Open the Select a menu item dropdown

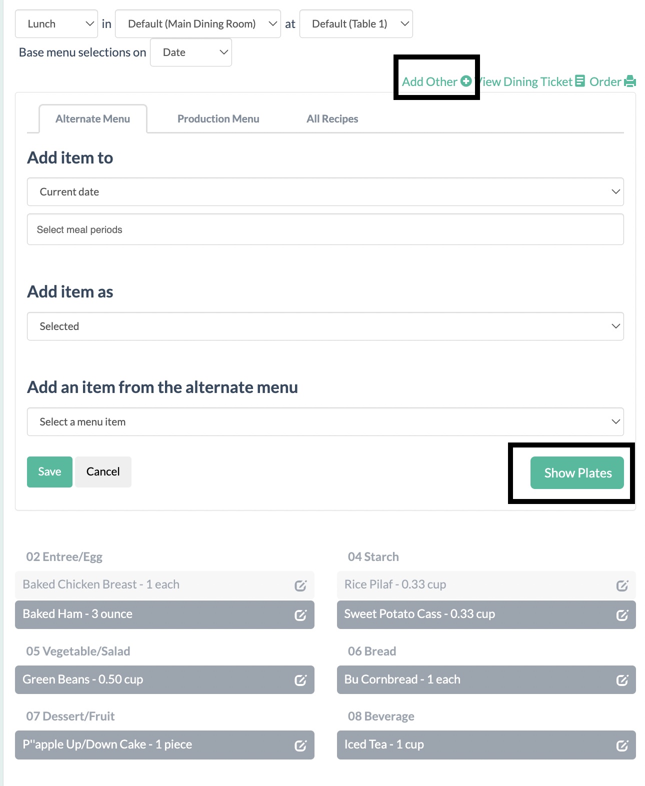point(325,422)
